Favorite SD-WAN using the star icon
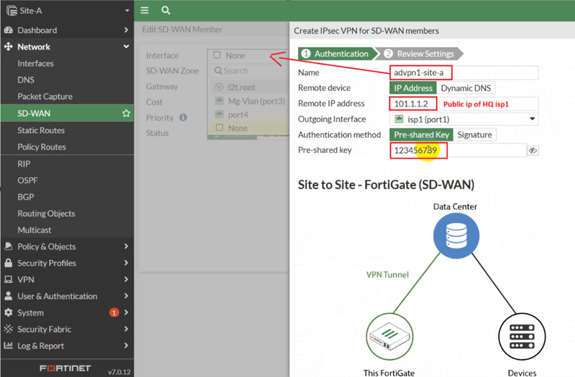This screenshot has width=575, height=377. pos(126,113)
